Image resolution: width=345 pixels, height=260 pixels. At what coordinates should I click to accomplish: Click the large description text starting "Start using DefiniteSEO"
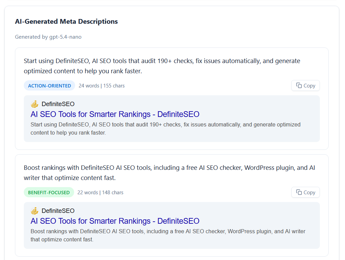(x=162, y=66)
